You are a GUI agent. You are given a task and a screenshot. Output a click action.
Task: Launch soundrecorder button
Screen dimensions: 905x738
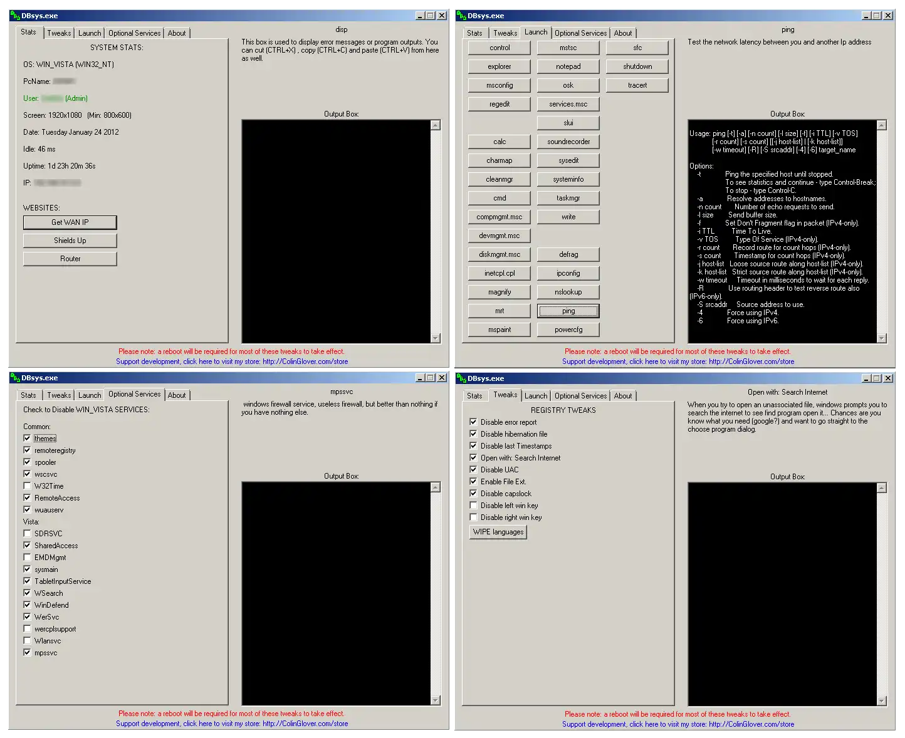point(568,142)
